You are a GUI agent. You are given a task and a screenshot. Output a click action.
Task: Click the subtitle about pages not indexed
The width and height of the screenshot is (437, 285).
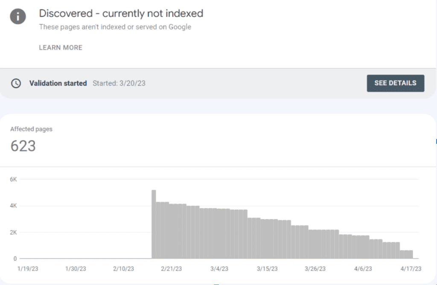(x=115, y=27)
